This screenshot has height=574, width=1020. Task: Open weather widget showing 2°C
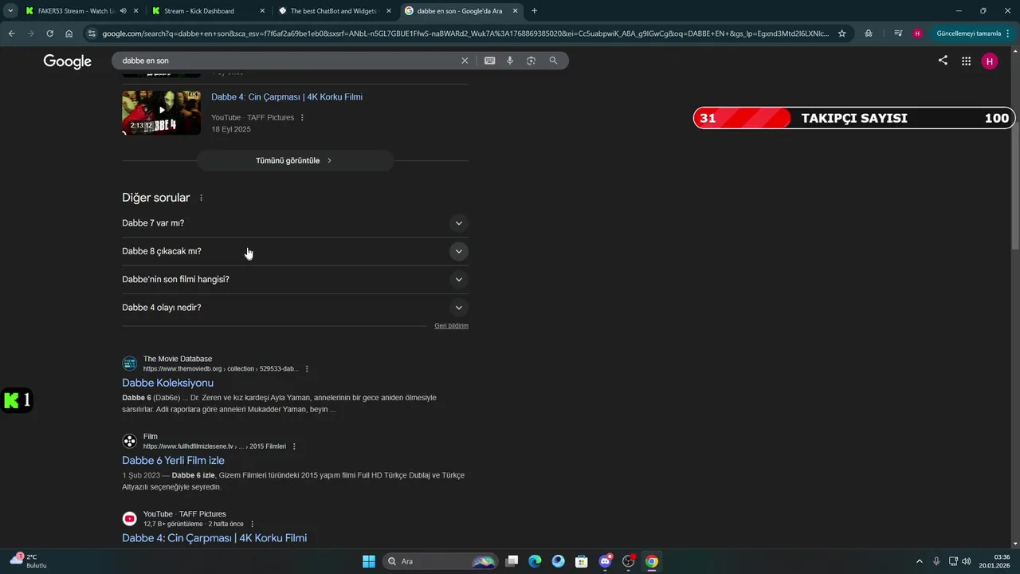pos(29,561)
